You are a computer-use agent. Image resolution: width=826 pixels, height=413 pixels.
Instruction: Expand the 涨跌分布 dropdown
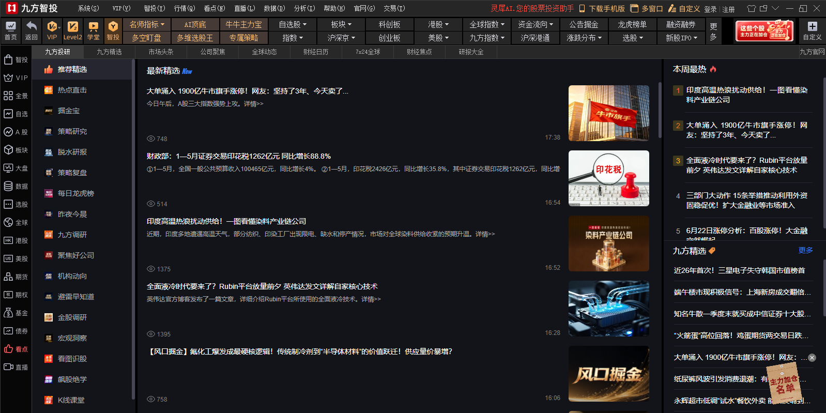(x=584, y=38)
